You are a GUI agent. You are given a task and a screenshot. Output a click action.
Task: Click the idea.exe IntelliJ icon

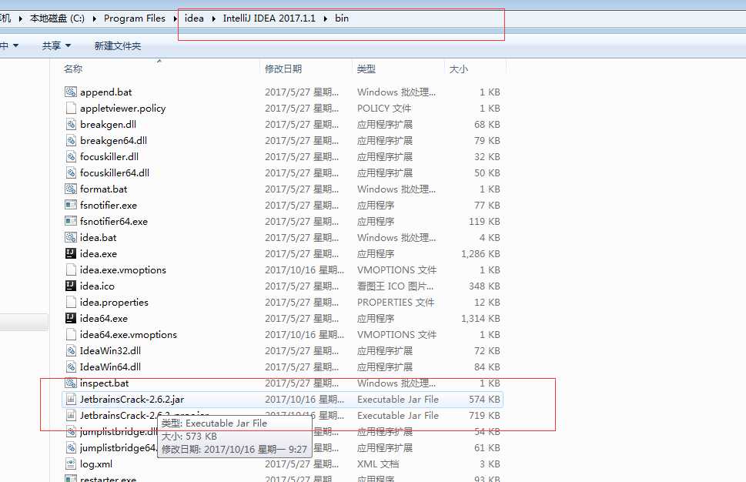tap(70, 253)
